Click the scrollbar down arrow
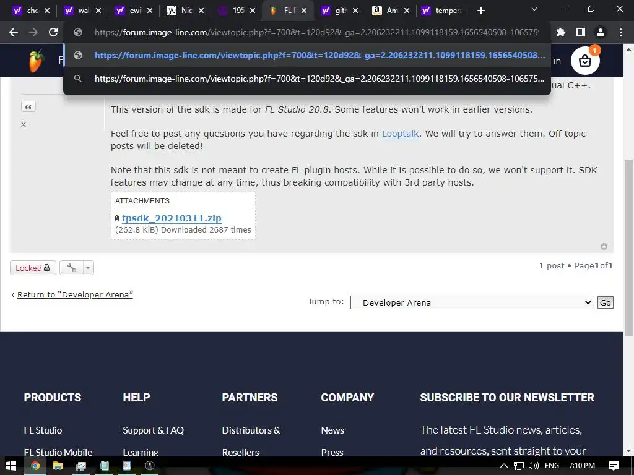This screenshot has width=634, height=475. pos(628,451)
